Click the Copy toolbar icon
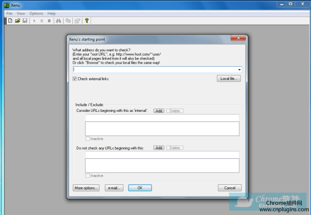The image size is (311, 215). click(68, 21)
